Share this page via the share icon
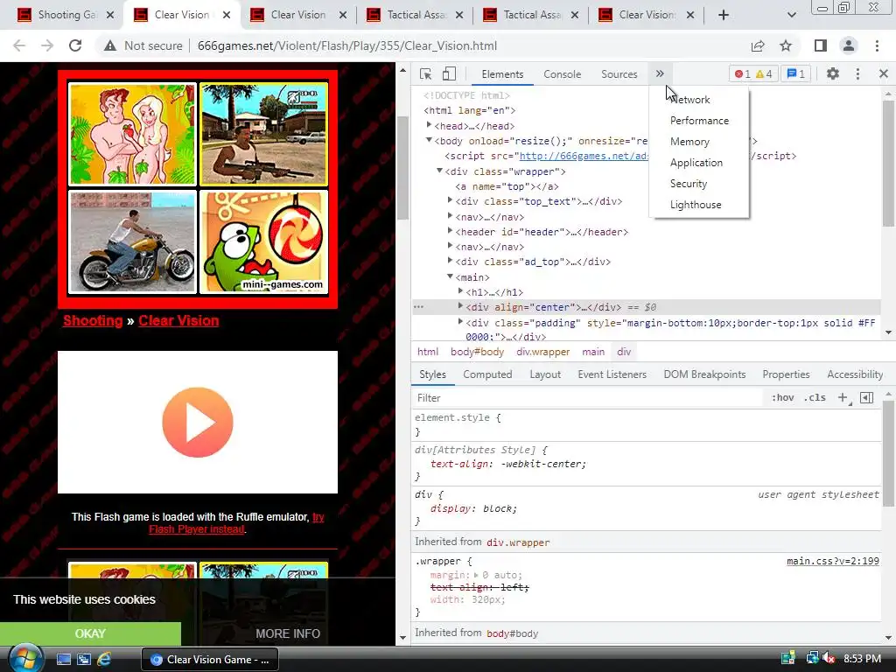This screenshot has width=896, height=672. (x=758, y=45)
